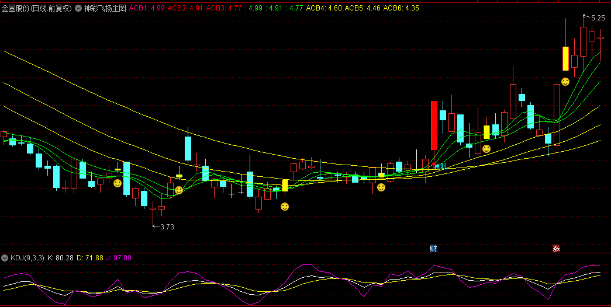Select the large solid red candlestick
This screenshot has width=611, height=307.
(x=434, y=125)
